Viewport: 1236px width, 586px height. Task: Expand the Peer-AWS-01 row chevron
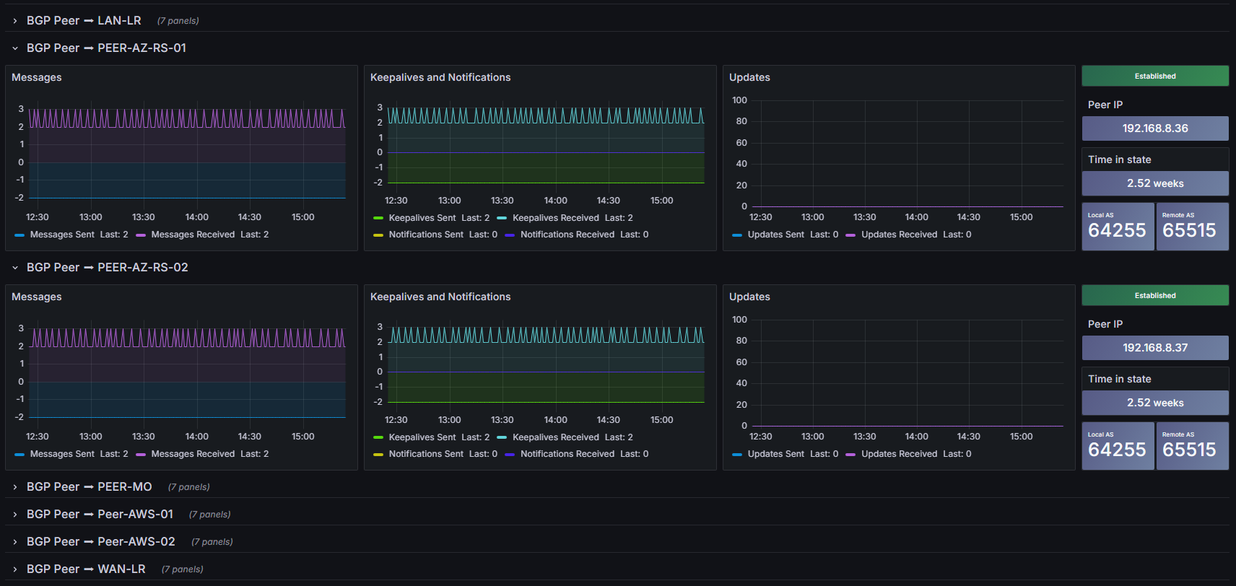pos(15,515)
